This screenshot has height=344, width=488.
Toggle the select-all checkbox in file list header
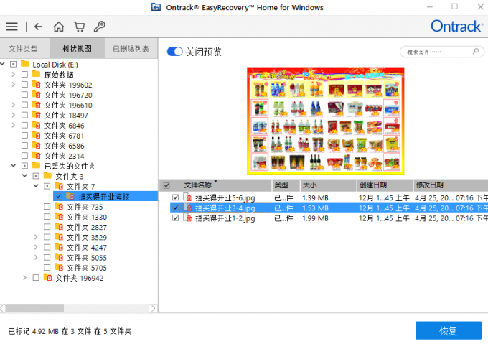point(166,186)
